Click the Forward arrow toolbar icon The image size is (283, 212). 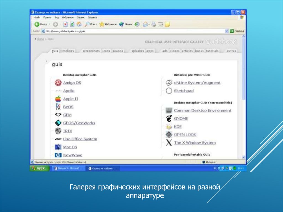(55, 24)
